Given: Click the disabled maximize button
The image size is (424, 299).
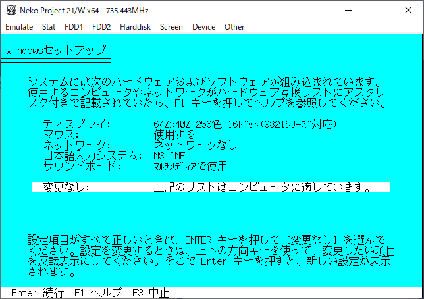Looking at the screenshot, I should click(378, 11).
